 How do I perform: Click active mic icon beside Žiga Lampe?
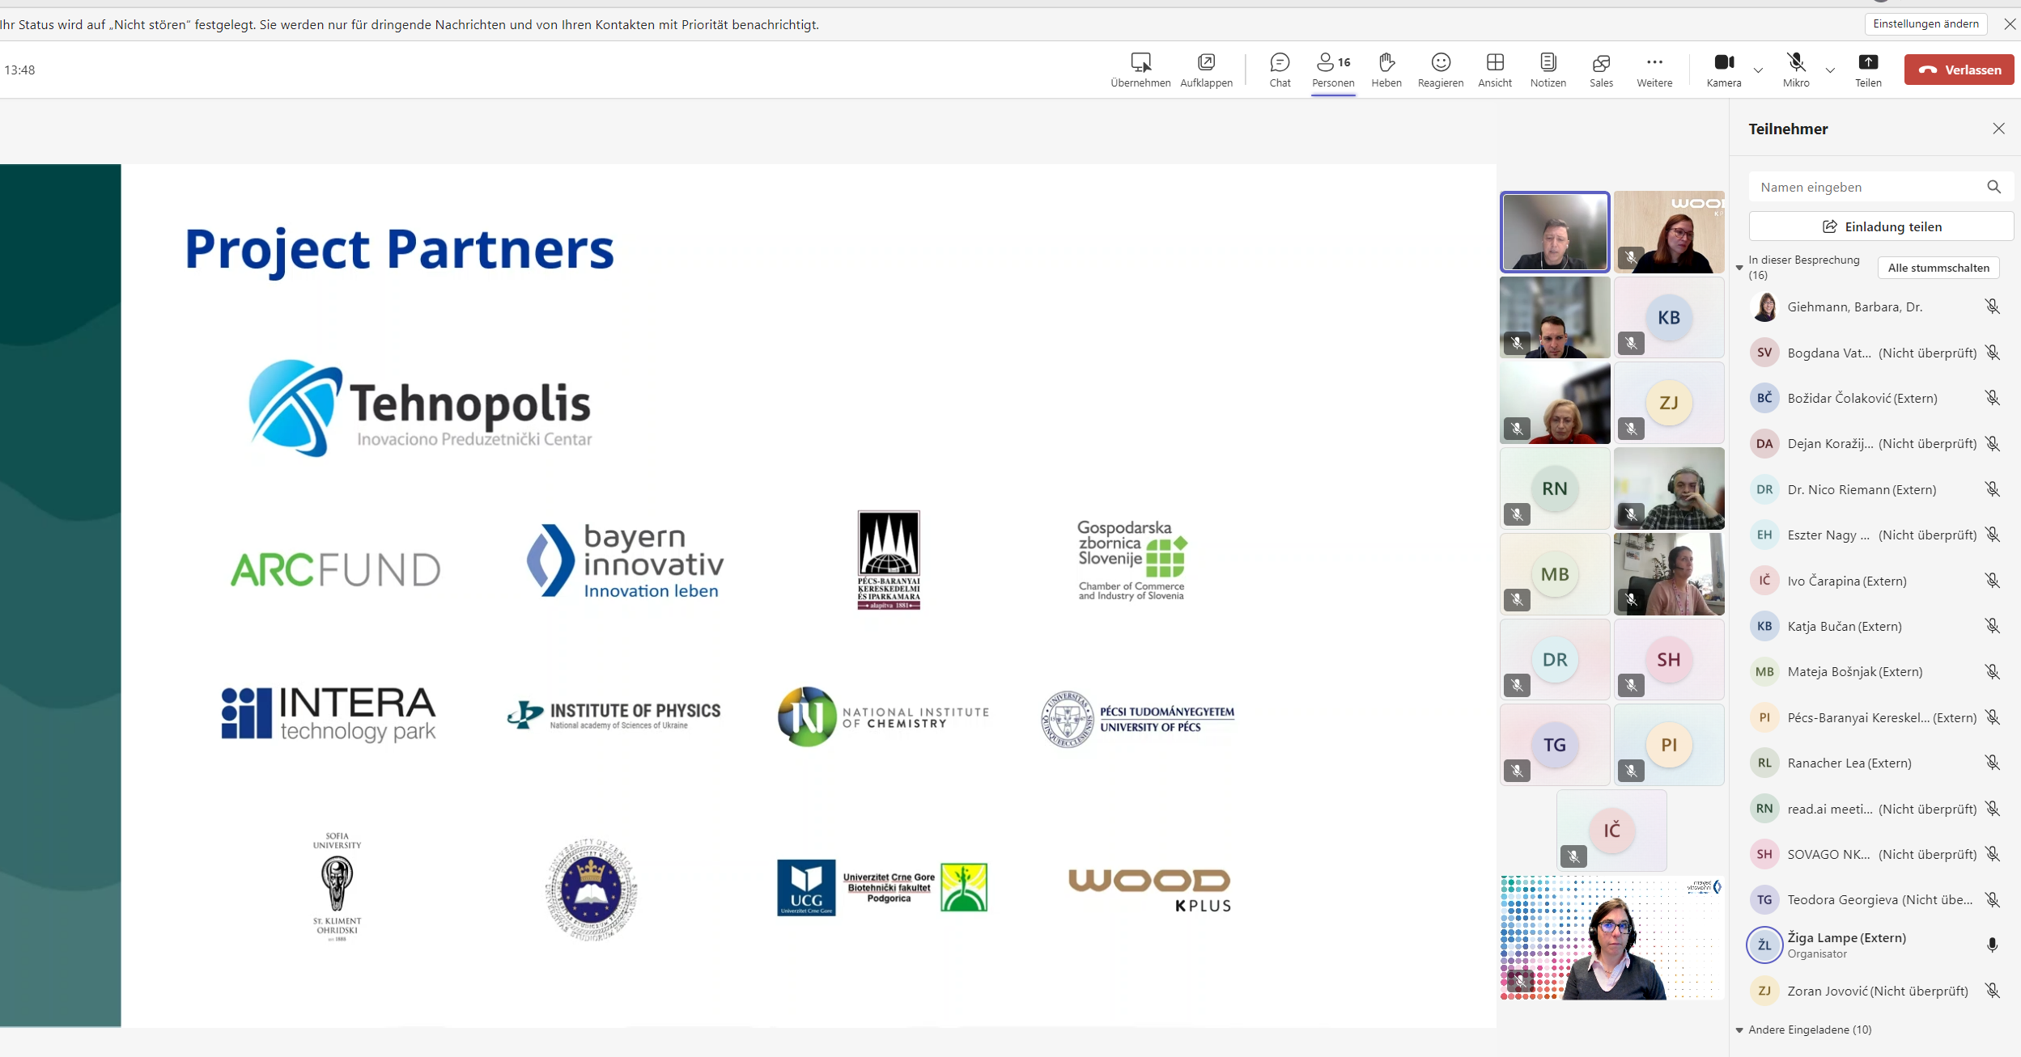tap(1992, 945)
